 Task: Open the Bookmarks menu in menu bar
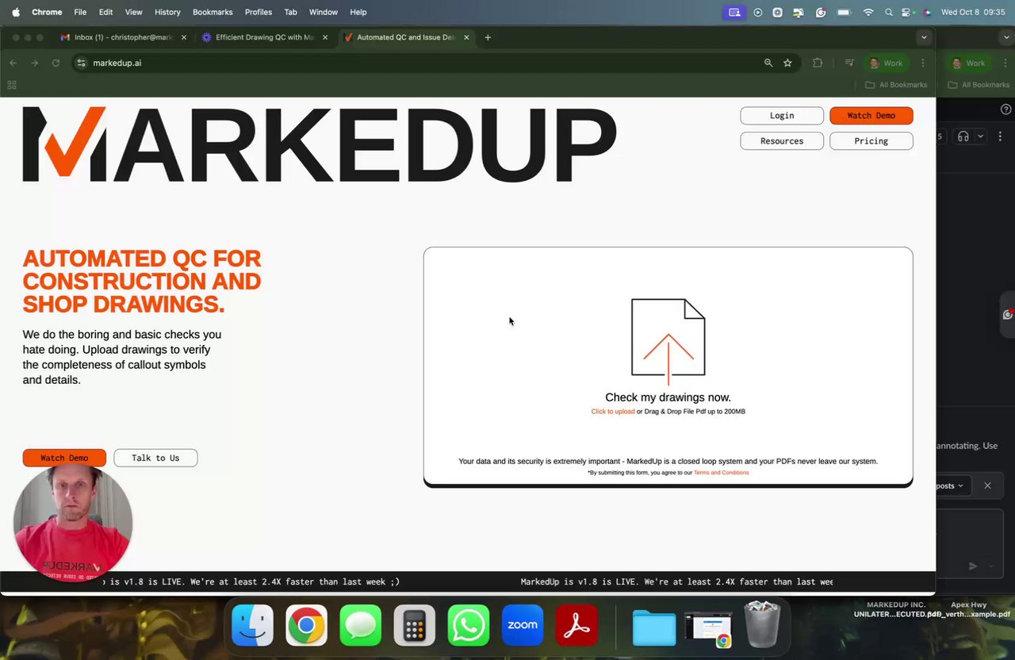tap(212, 12)
